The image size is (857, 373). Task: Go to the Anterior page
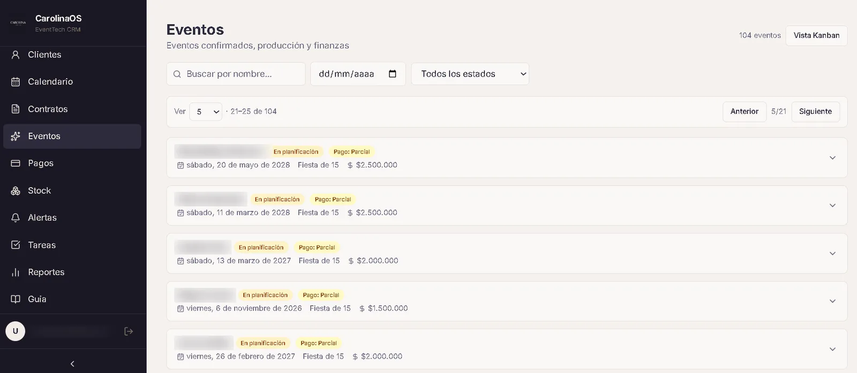point(745,112)
